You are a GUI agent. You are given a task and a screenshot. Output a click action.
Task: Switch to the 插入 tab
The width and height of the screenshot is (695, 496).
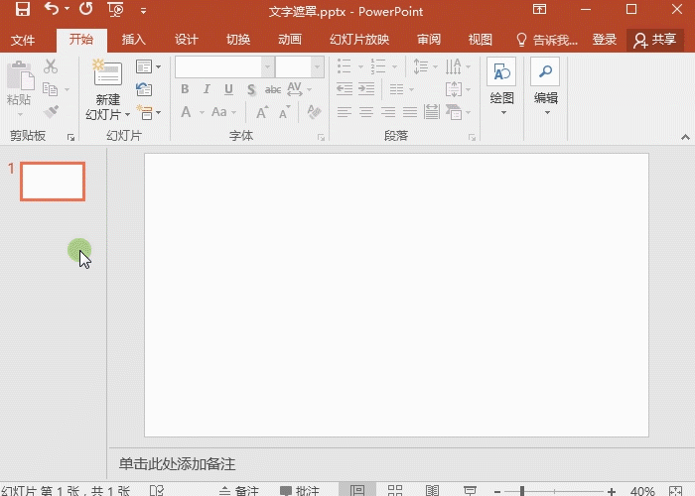(x=134, y=40)
